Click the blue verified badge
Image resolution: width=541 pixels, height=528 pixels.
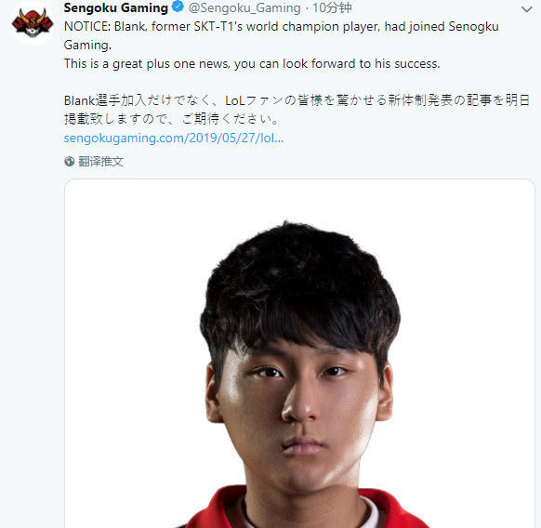click(178, 7)
